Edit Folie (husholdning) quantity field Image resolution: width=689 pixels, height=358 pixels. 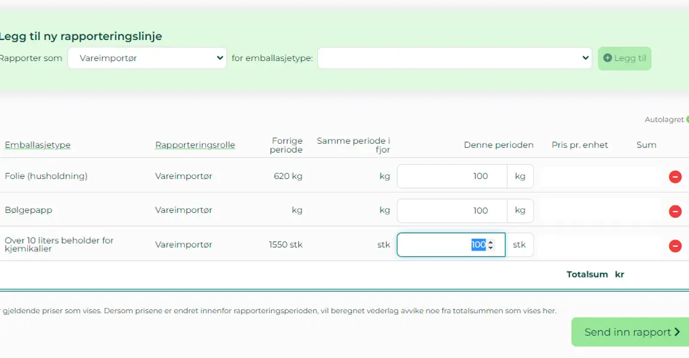coord(452,177)
